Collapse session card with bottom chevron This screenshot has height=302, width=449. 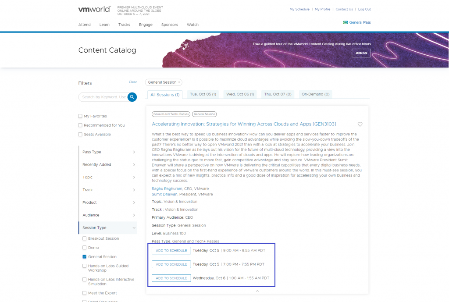pyautogui.click(x=257, y=291)
